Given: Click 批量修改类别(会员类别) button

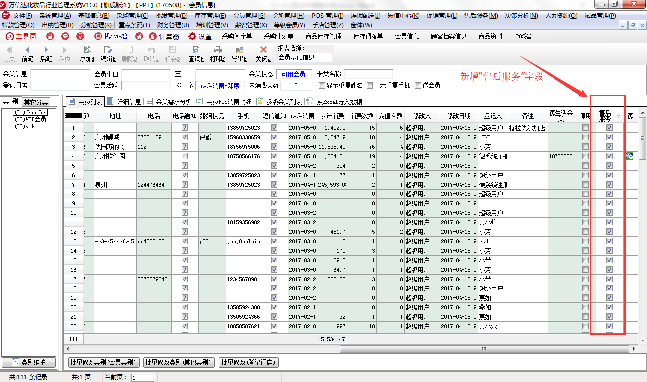Looking at the screenshot, I should coord(103,362).
